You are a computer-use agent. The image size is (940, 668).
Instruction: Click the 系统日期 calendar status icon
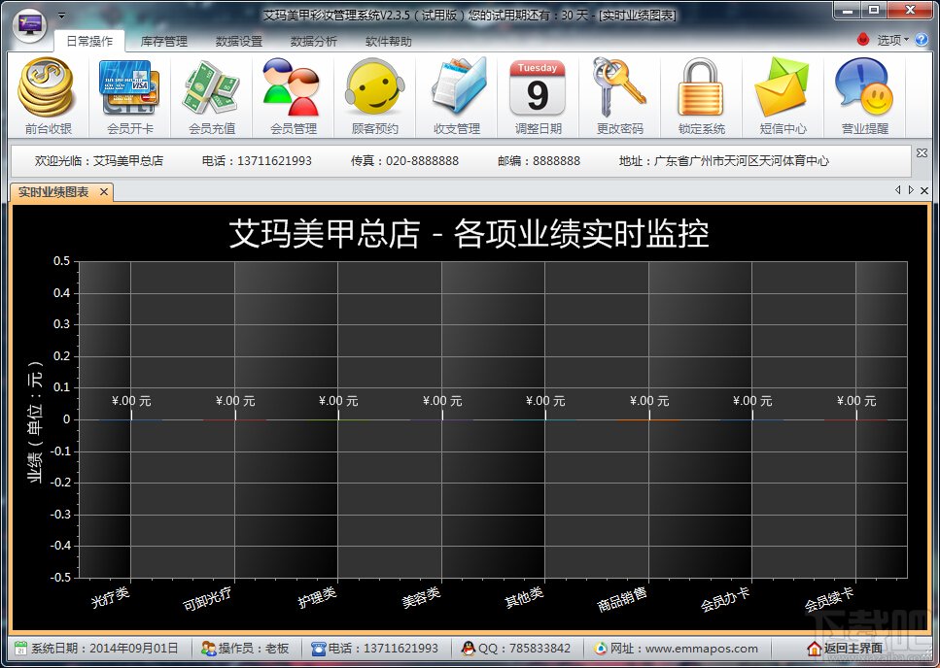click(x=21, y=649)
